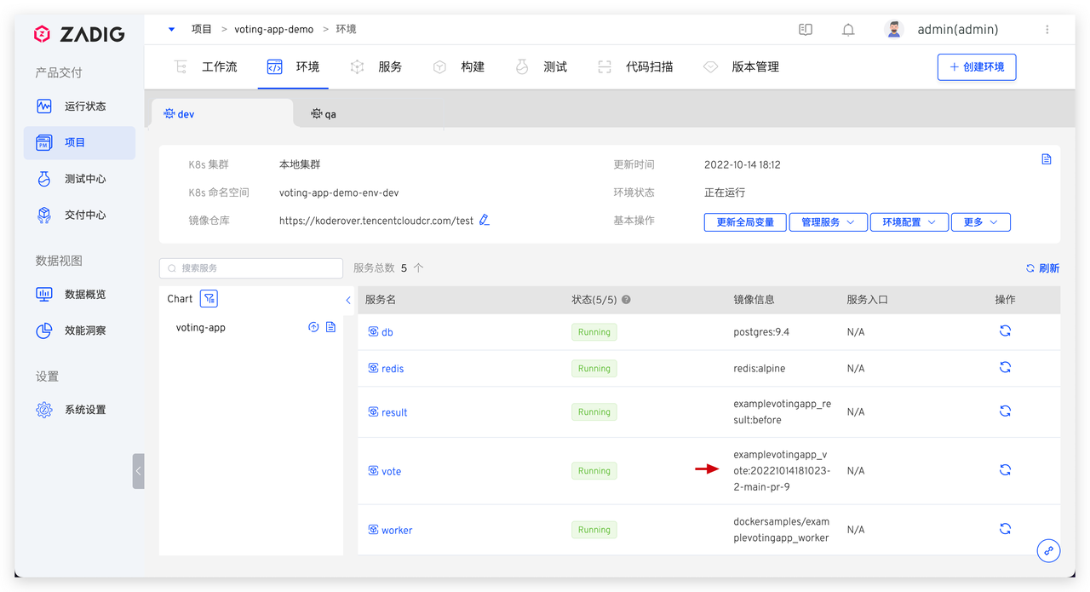Screen dimensions: 1090x592
Task: Click the 创建环境 button
Action: click(x=976, y=67)
